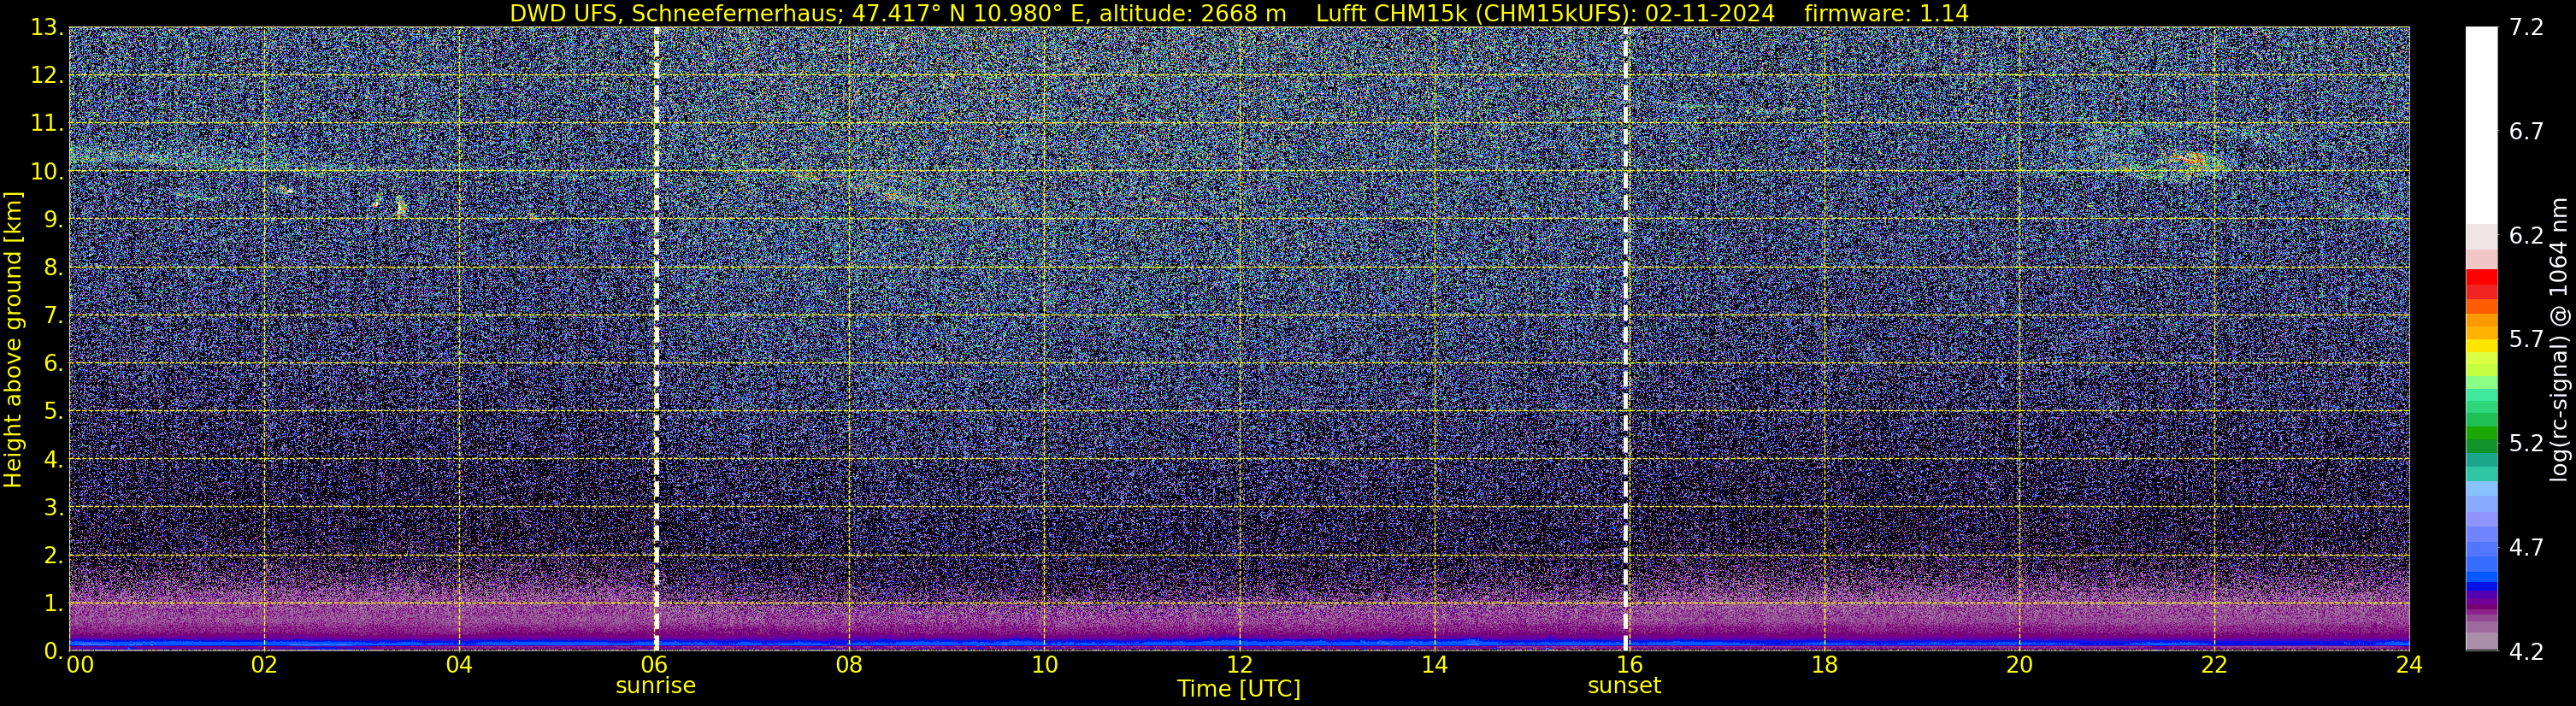
Task: Click the 24 time axis tick label
Action: pyautogui.click(x=2409, y=666)
